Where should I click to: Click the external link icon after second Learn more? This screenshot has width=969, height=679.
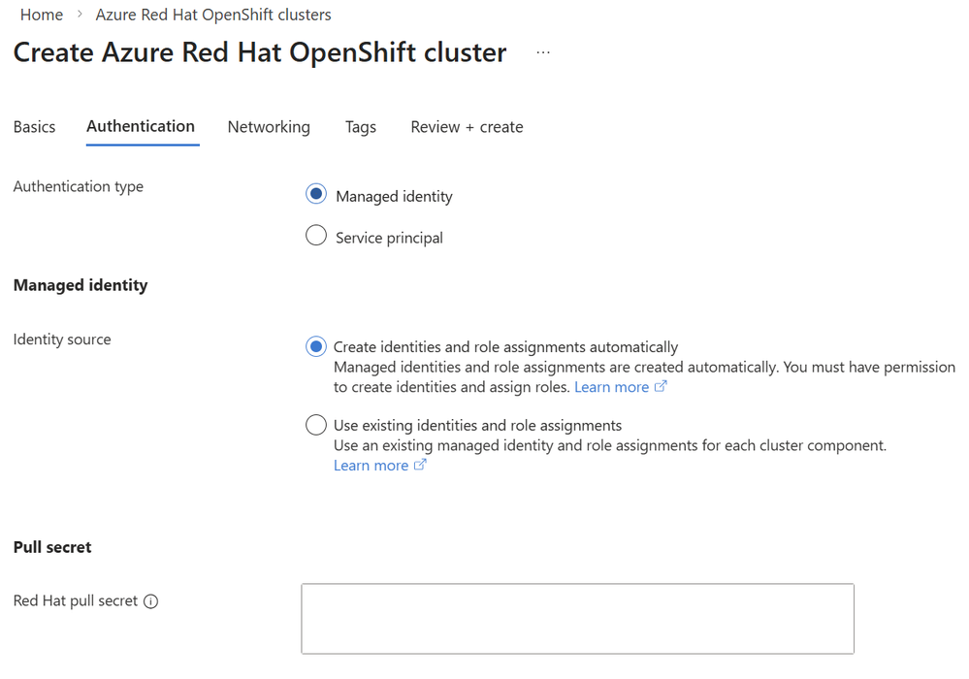coord(422,465)
